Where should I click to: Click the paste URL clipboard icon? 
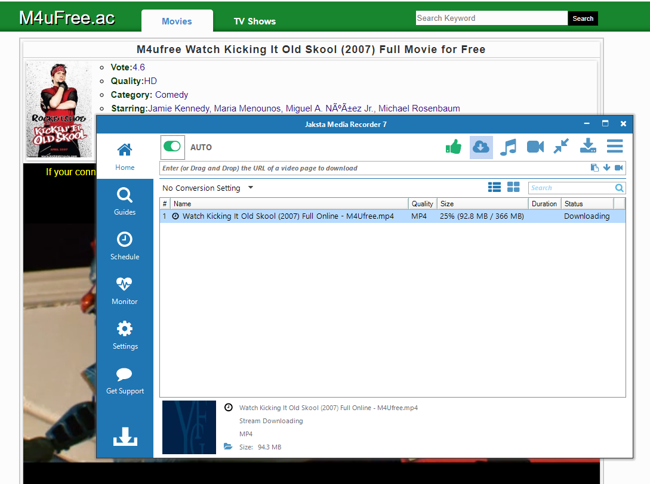[594, 167]
